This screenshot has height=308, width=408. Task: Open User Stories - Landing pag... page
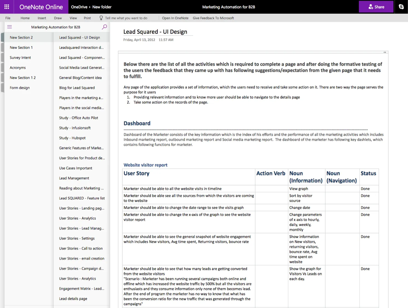coord(81,208)
